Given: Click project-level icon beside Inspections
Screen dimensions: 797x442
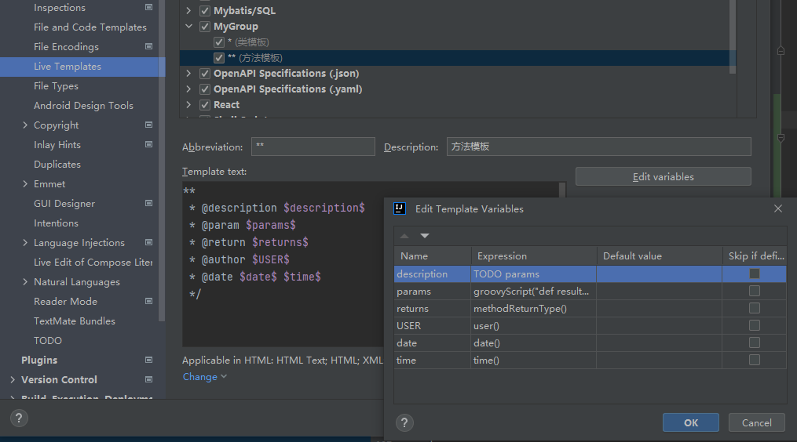Looking at the screenshot, I should point(149,7).
